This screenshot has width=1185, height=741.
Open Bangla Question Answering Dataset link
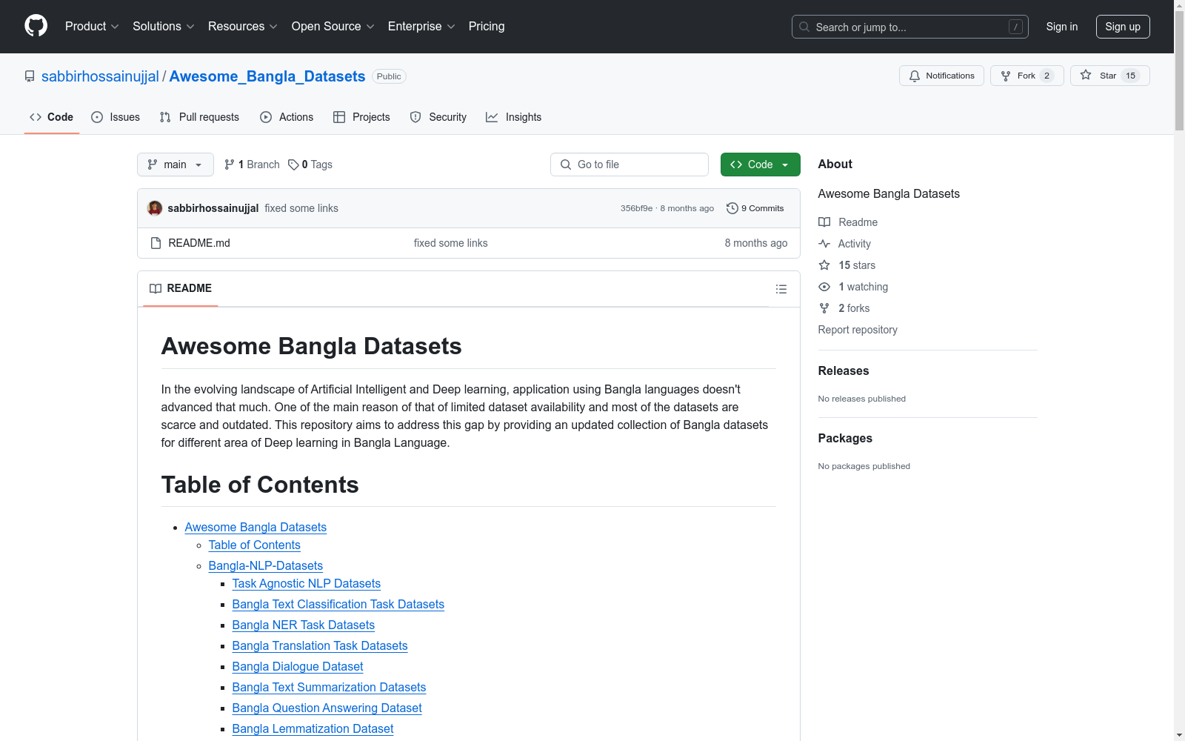click(327, 708)
